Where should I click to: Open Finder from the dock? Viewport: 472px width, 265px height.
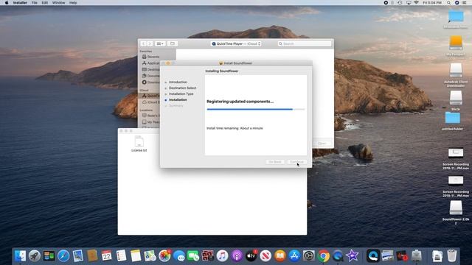pyautogui.click(x=20, y=256)
